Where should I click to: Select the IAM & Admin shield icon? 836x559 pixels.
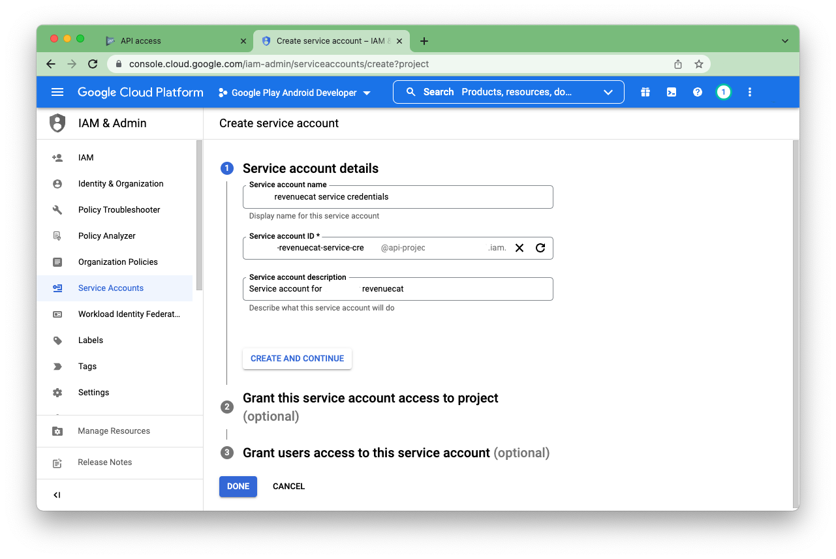[57, 123]
